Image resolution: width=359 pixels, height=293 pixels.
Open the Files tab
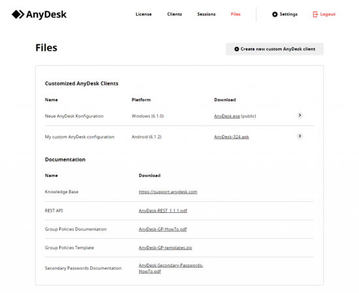tap(236, 14)
